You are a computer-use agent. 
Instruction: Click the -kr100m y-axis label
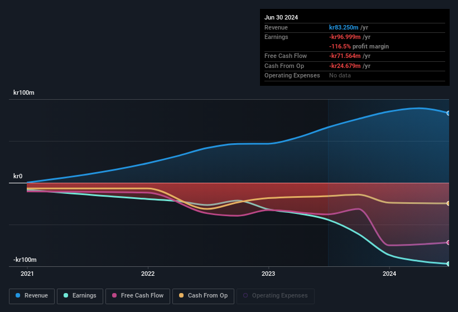(x=25, y=260)
